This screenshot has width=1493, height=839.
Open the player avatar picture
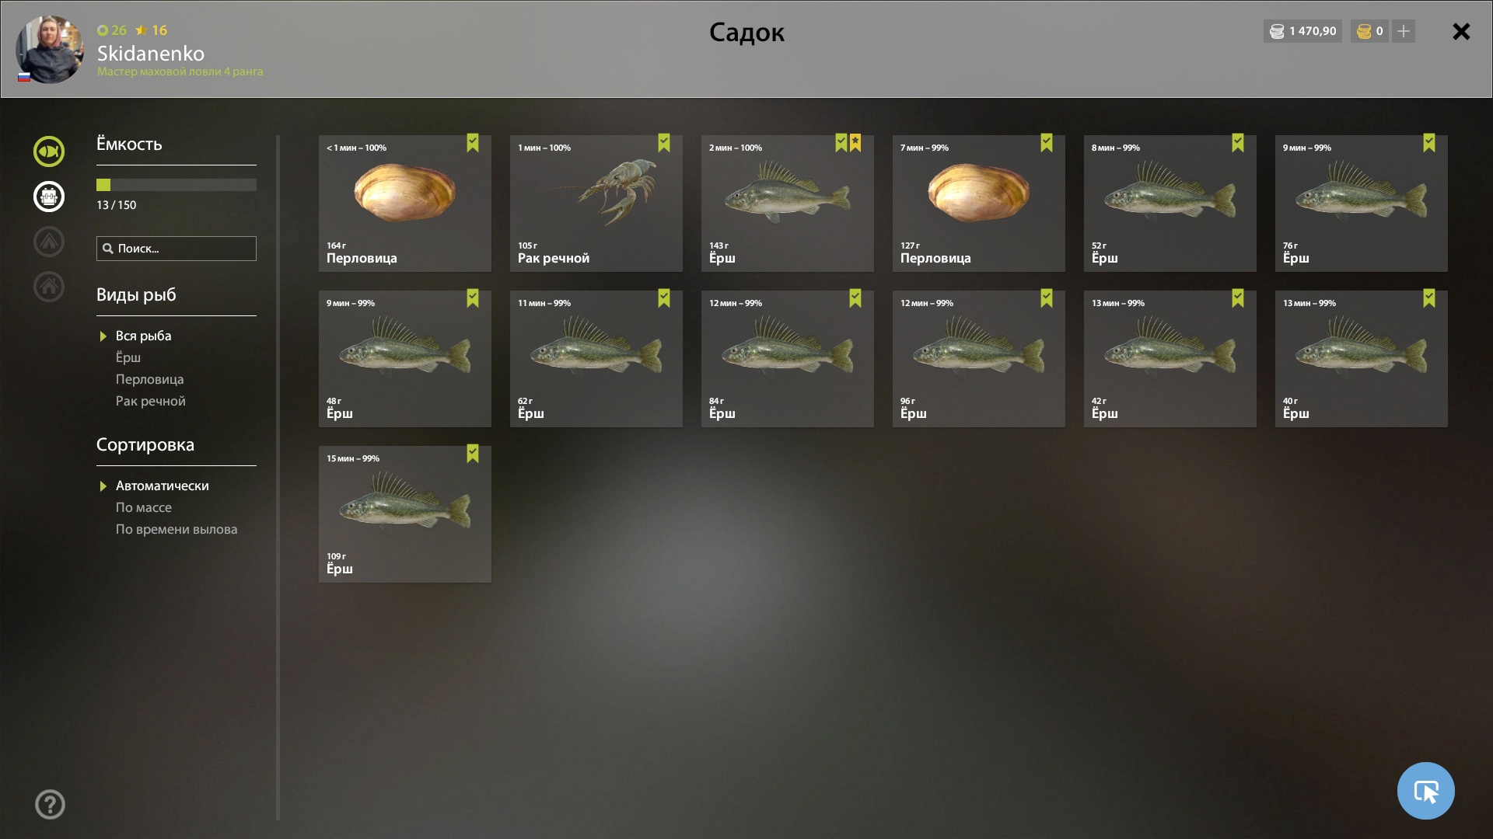pos(50,49)
